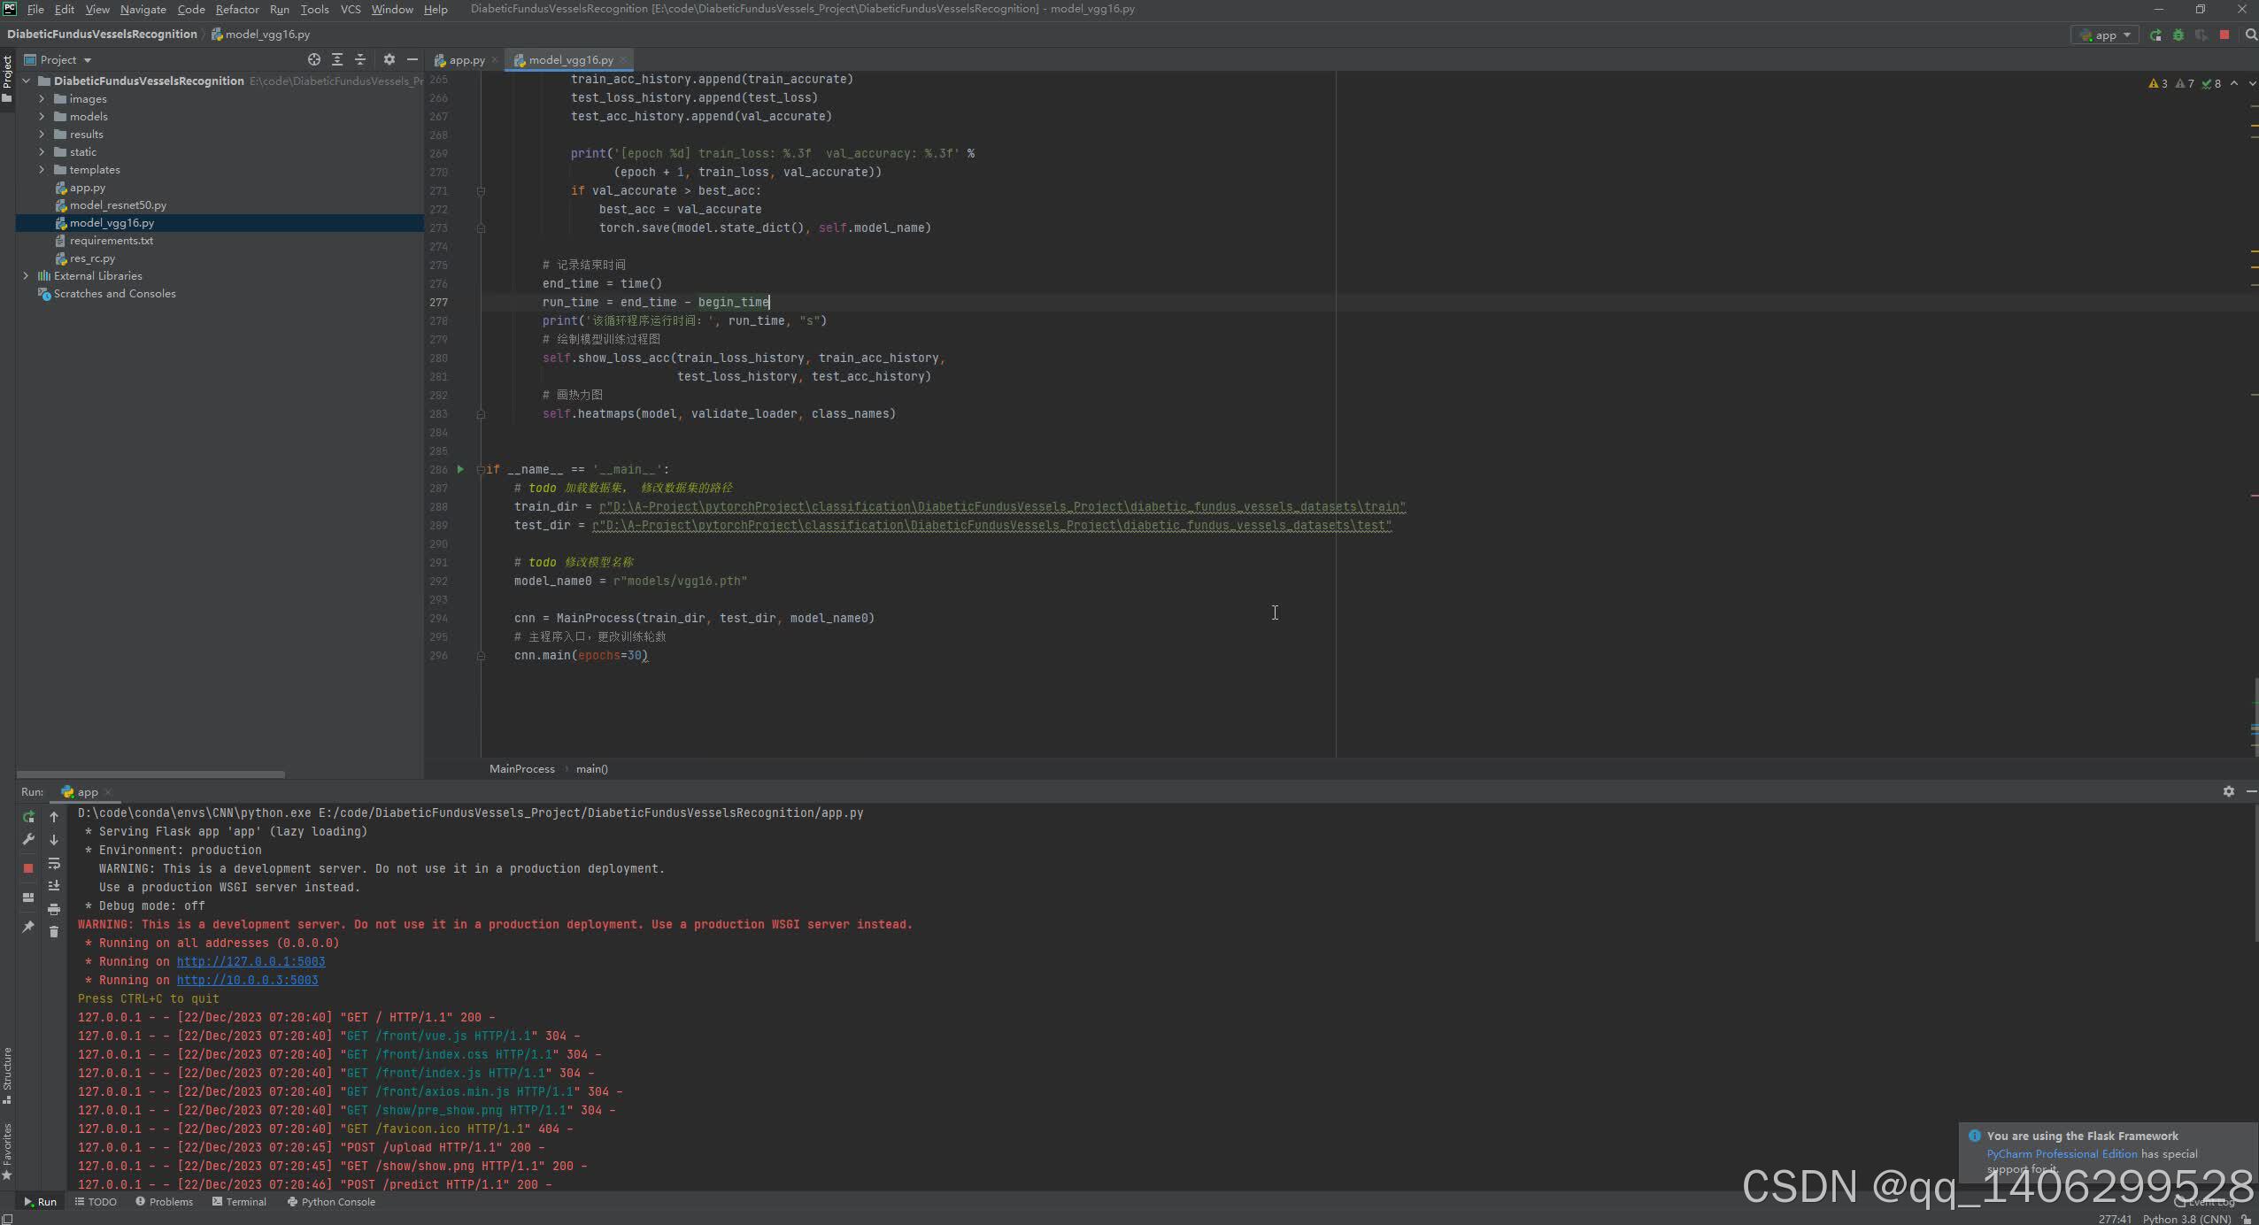Open the Problems tool tab

pyautogui.click(x=164, y=1201)
